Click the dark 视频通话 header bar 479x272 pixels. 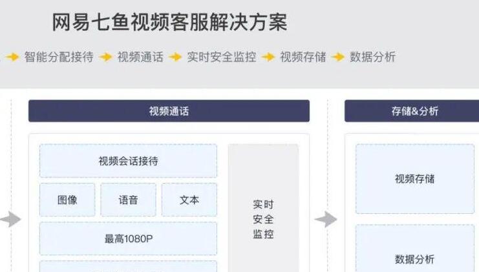(x=169, y=111)
